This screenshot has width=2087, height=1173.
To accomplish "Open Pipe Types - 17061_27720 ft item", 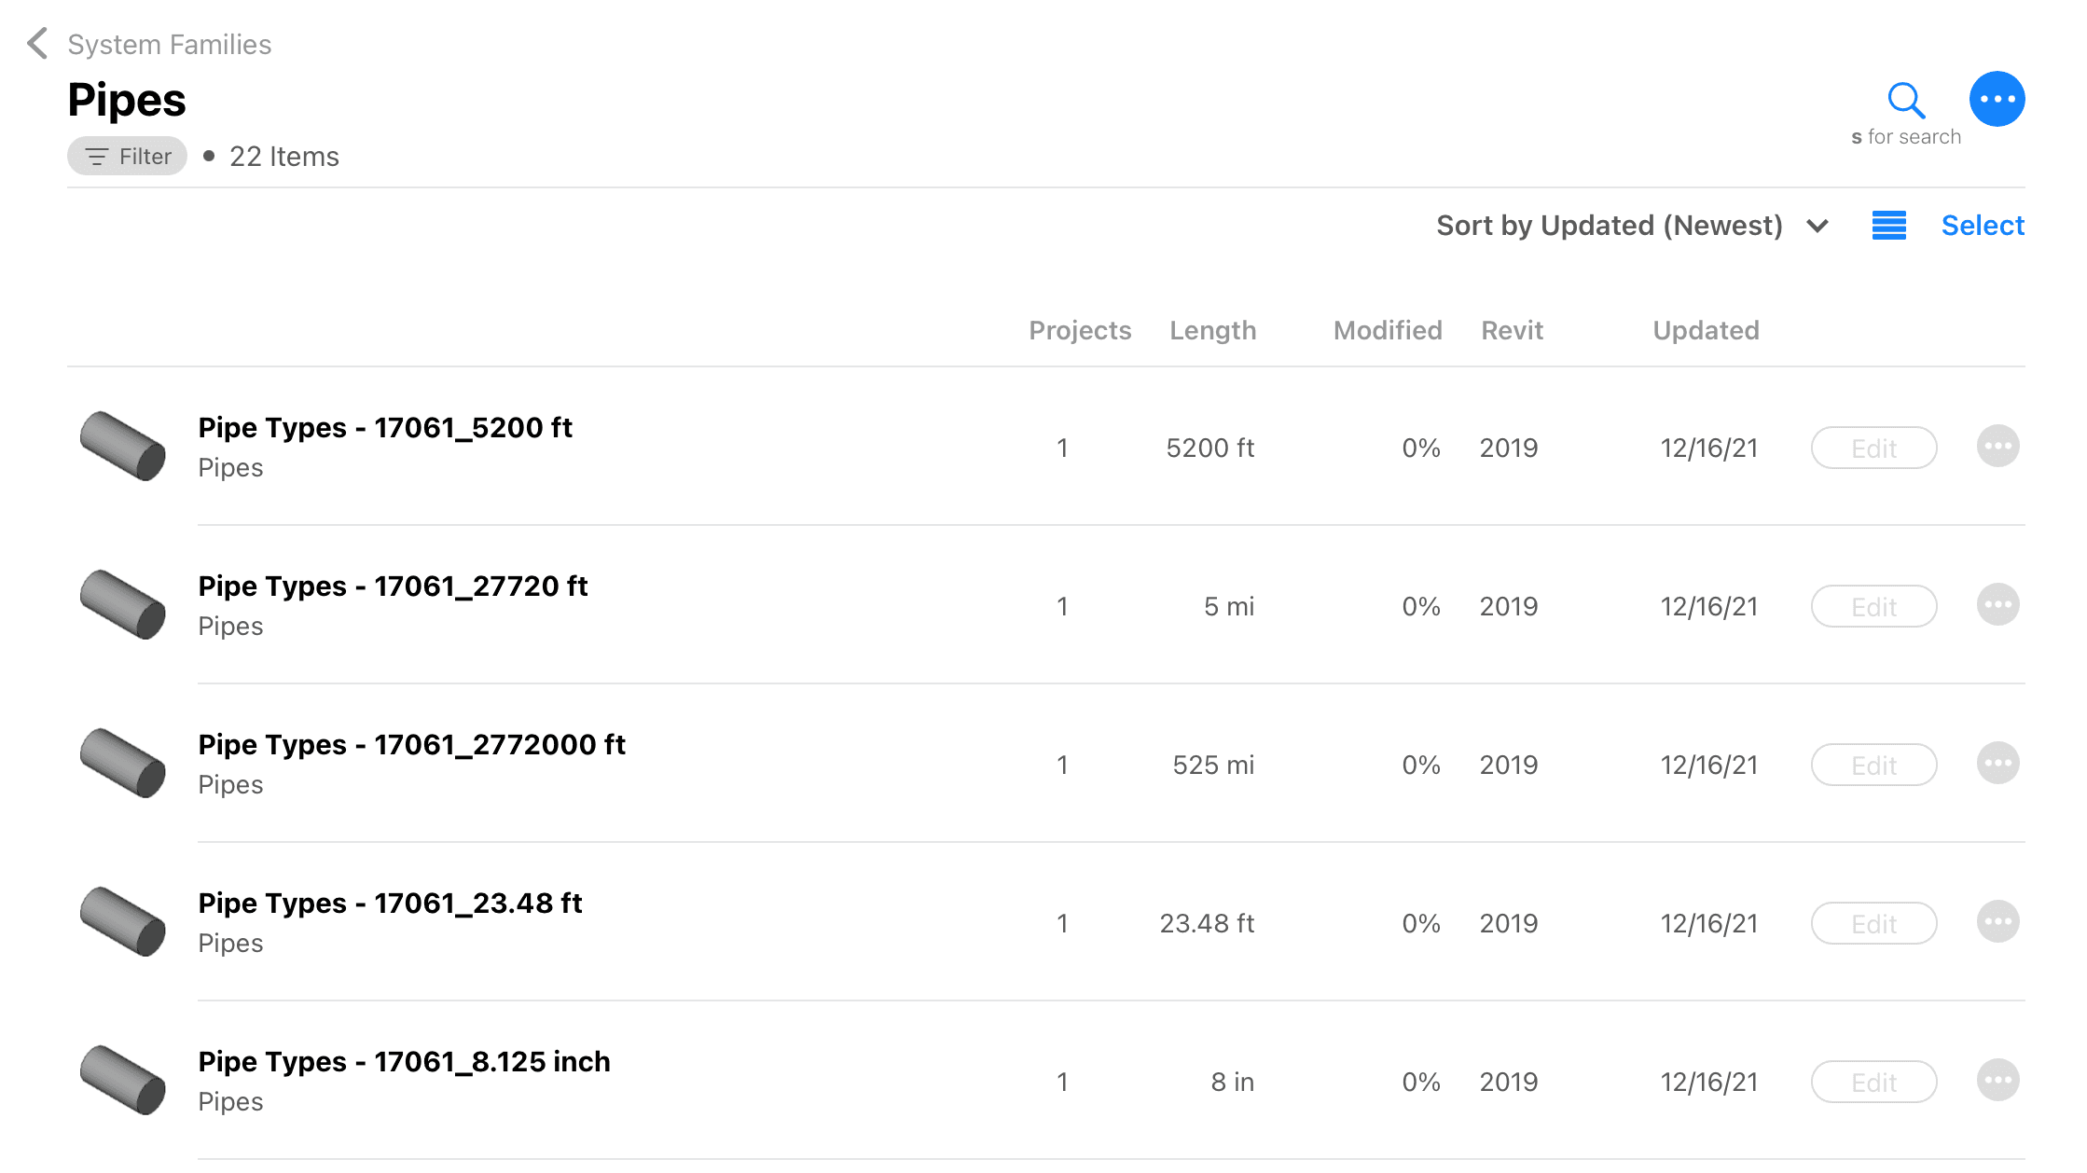I will pyautogui.click(x=393, y=586).
